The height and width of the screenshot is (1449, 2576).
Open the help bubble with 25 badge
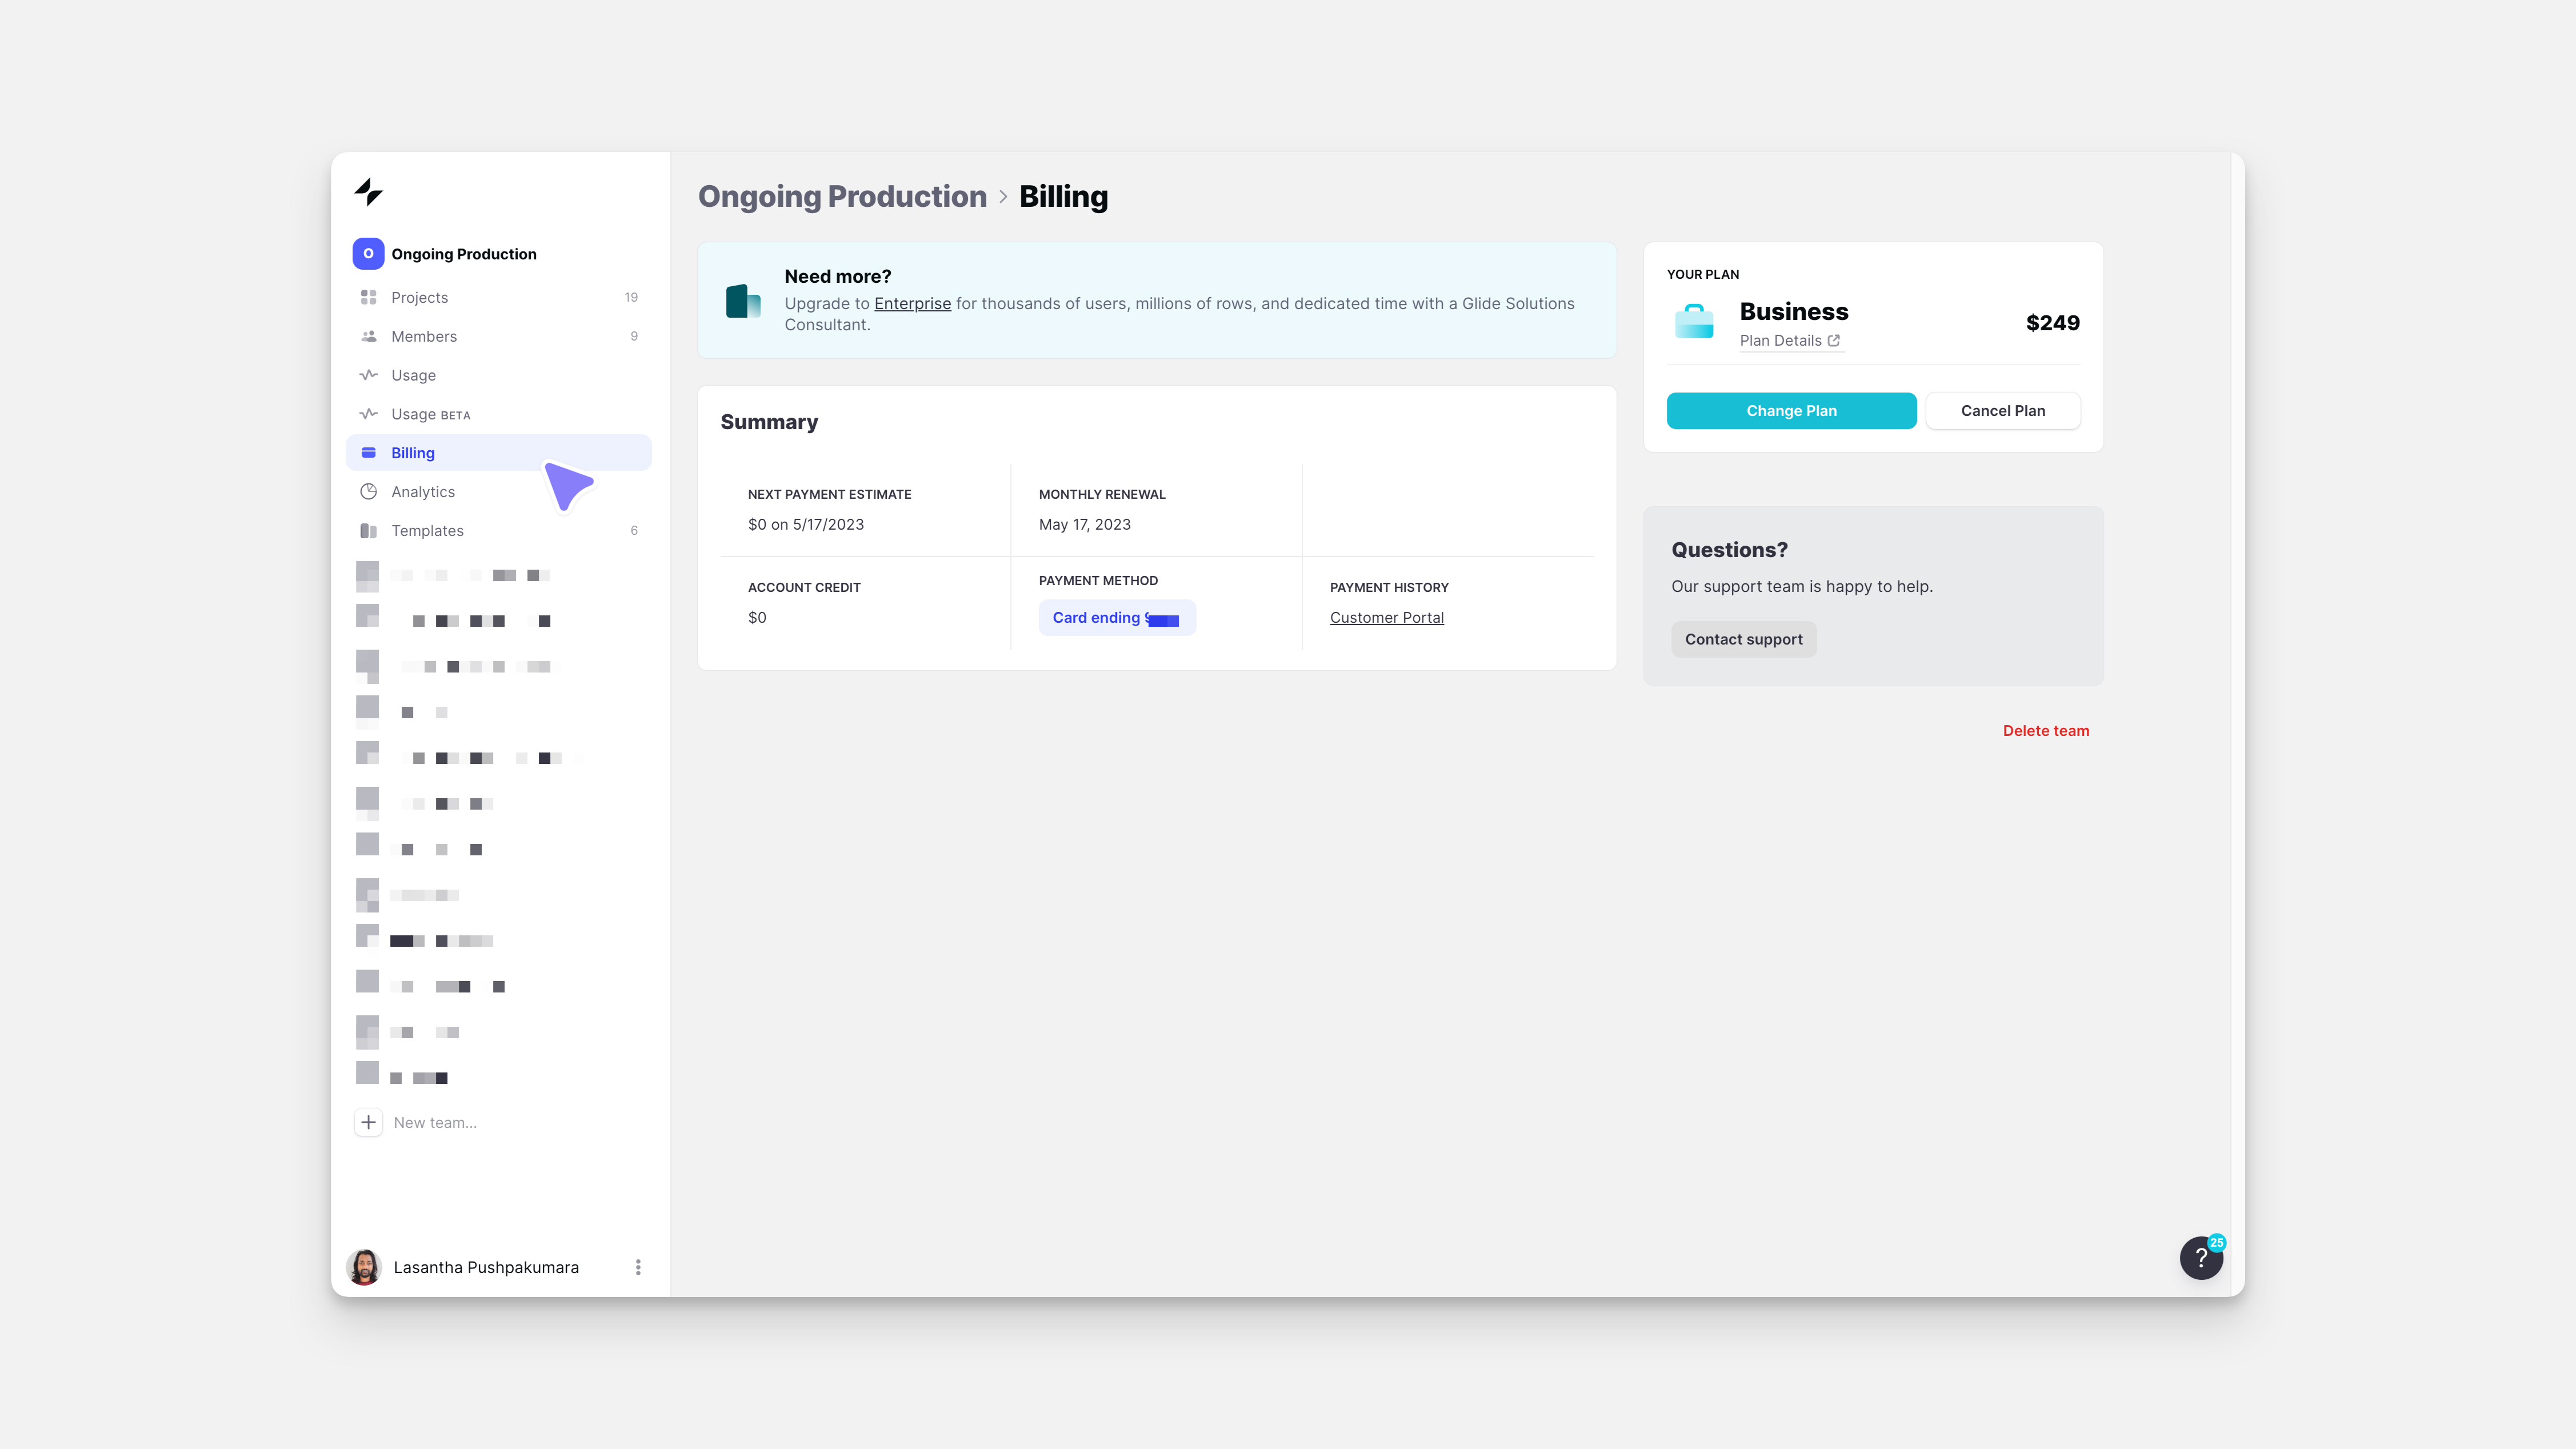point(2201,1257)
